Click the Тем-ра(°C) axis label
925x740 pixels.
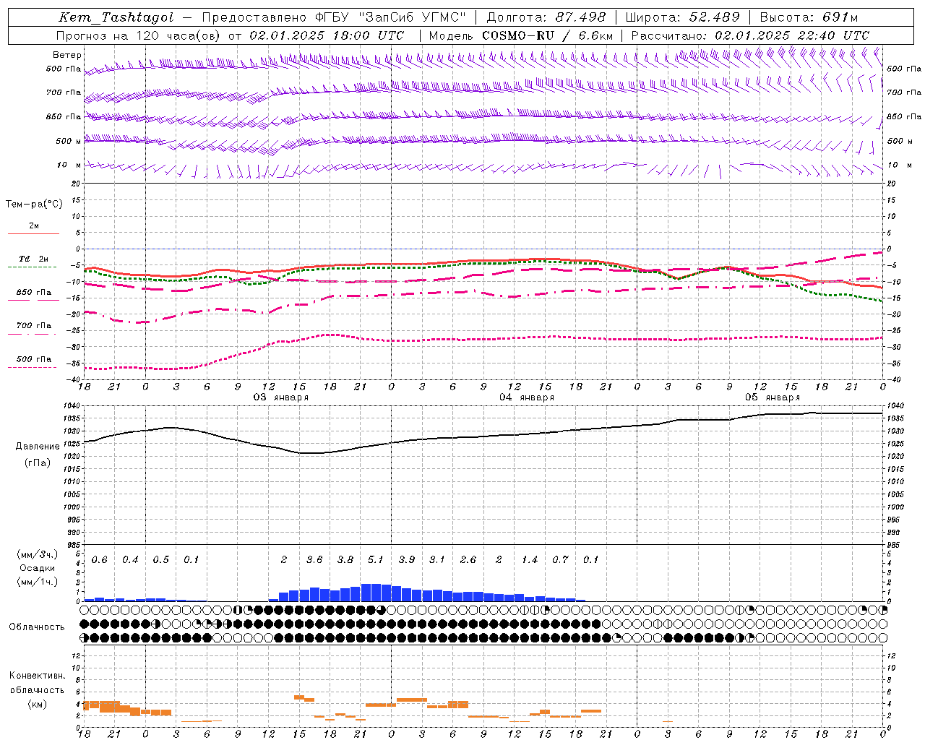34,205
